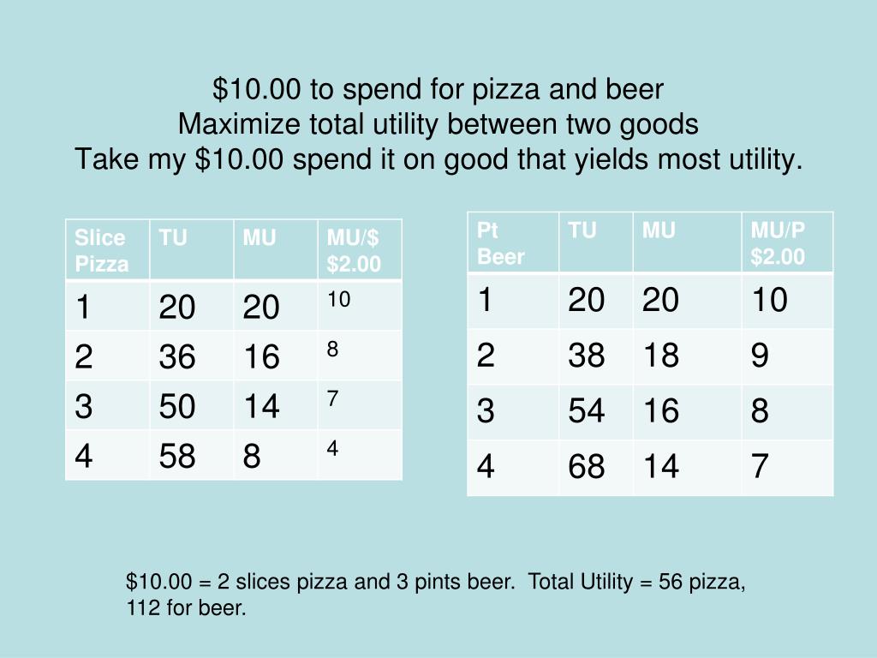Click the TU header in the pizza table
The width and height of the screenshot is (877, 658).
pos(173,238)
